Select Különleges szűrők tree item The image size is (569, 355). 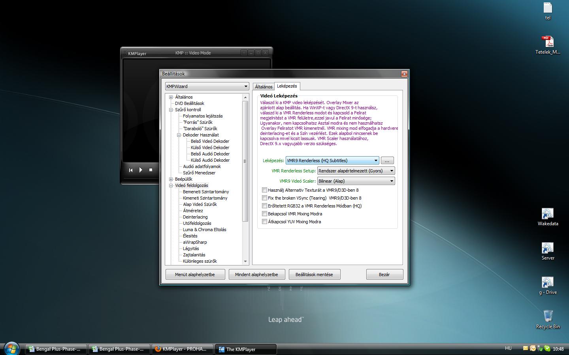click(x=200, y=261)
